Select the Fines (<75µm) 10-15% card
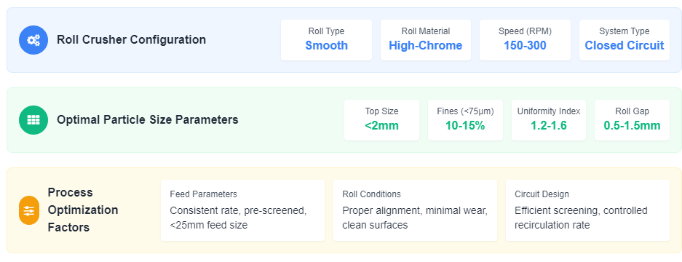Screen dimensions: 682x262 coord(465,120)
